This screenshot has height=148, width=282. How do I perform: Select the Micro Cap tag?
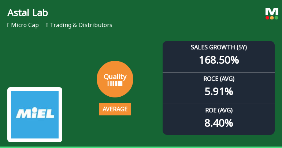tap(25, 25)
